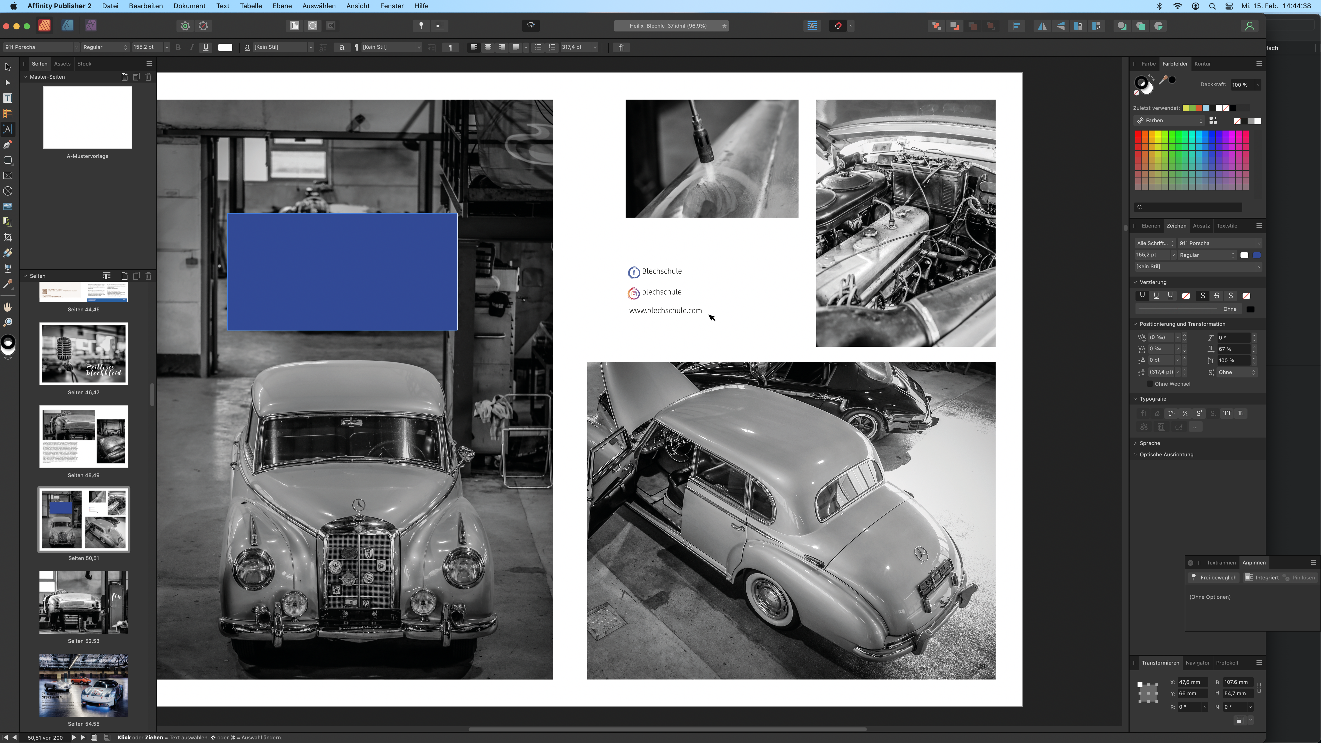Click the Float pin toolbar icon
Viewport: 1321px width, 743px height.
(x=421, y=26)
